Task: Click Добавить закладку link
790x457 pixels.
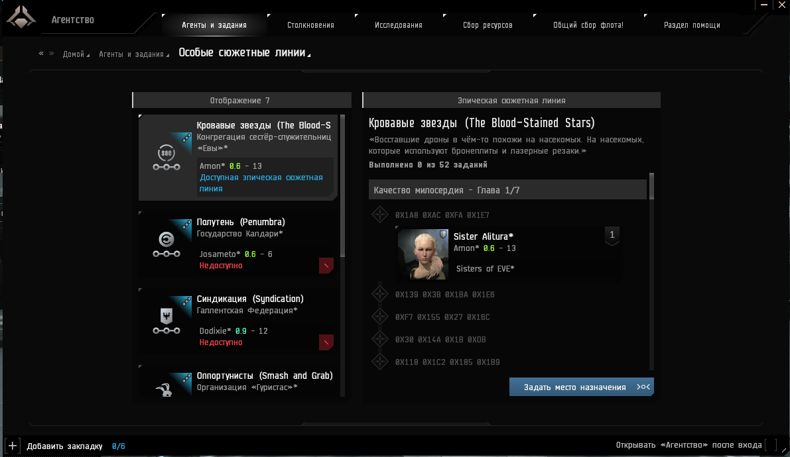Action: [x=64, y=446]
